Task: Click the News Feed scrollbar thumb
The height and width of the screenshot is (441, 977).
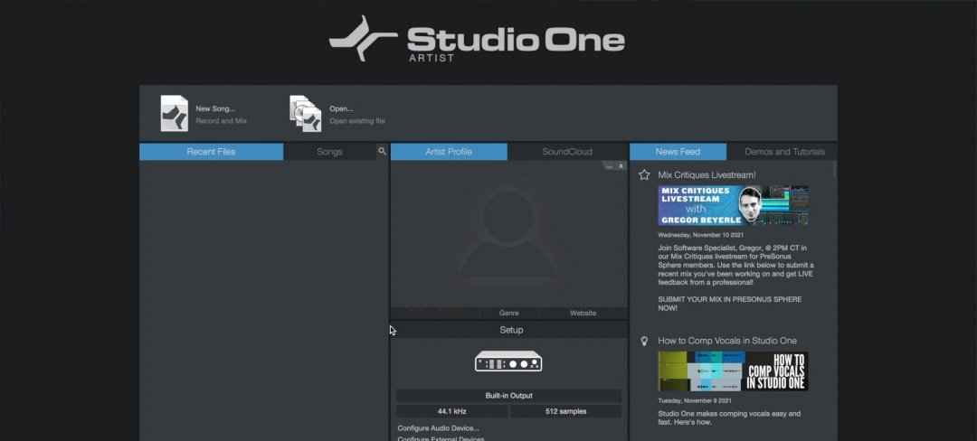Action: tap(834, 169)
